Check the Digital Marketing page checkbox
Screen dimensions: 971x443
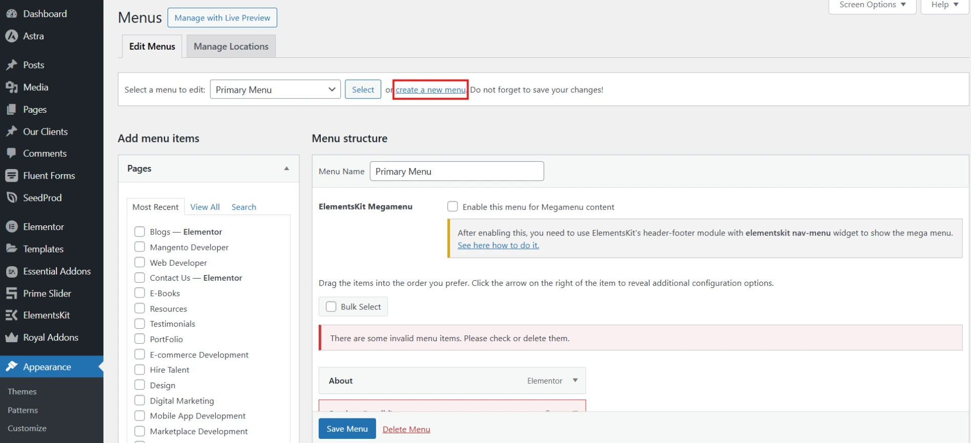[x=139, y=400]
